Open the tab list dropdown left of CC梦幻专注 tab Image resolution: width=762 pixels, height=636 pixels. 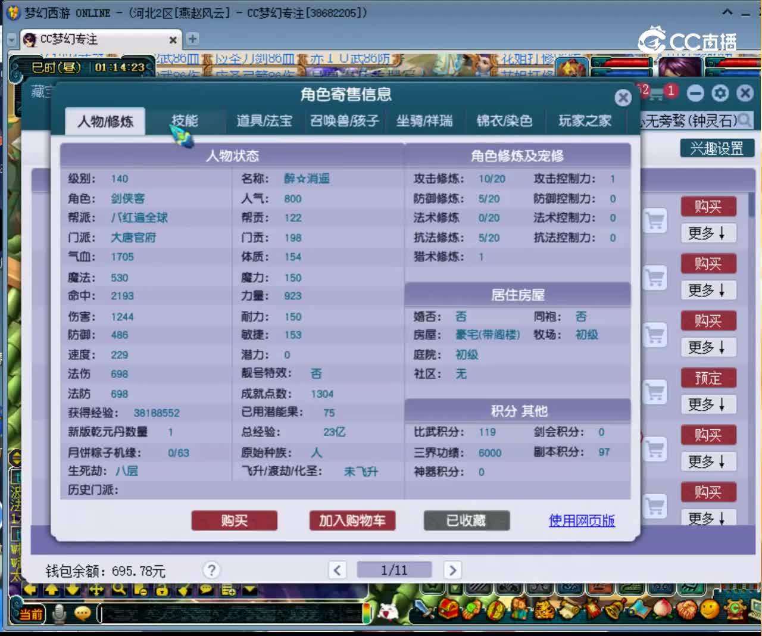12,40
